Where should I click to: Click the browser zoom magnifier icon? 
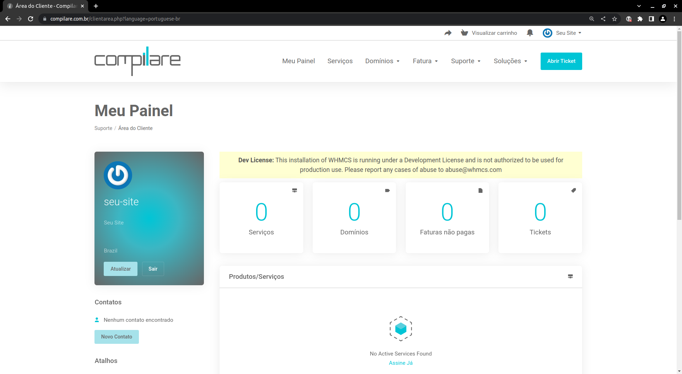tap(591, 19)
